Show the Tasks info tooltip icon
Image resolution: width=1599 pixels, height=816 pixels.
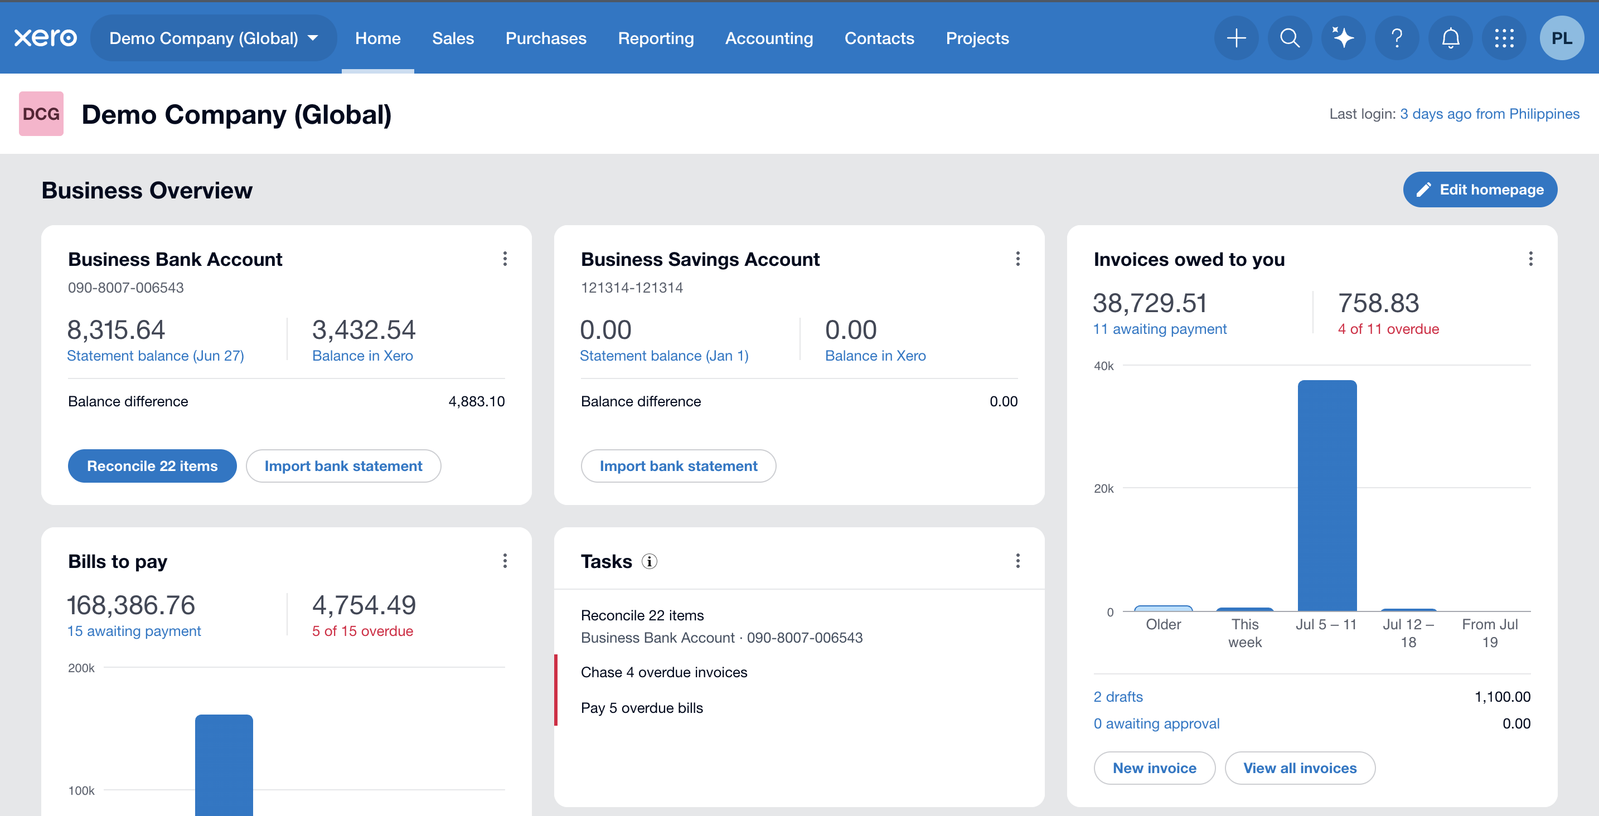[x=650, y=562]
